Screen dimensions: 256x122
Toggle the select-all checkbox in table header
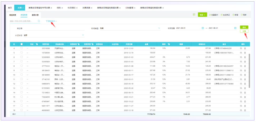pyautogui.click(x=22, y=44)
